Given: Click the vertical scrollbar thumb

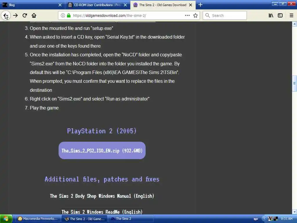Looking at the screenshot, I should pyautogui.click(x=294, y=83).
